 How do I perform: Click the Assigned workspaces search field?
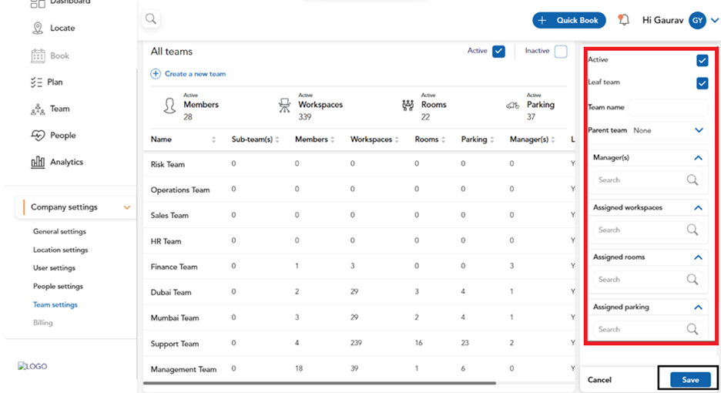click(x=649, y=230)
